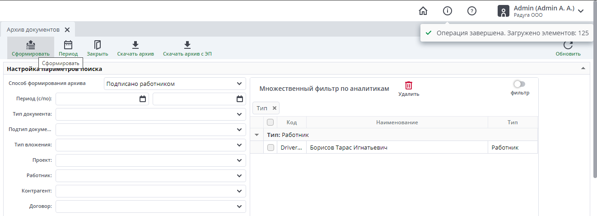The image size is (597, 216).
Task: Expand the Тип документа dropdown
Action: click(x=151, y=114)
